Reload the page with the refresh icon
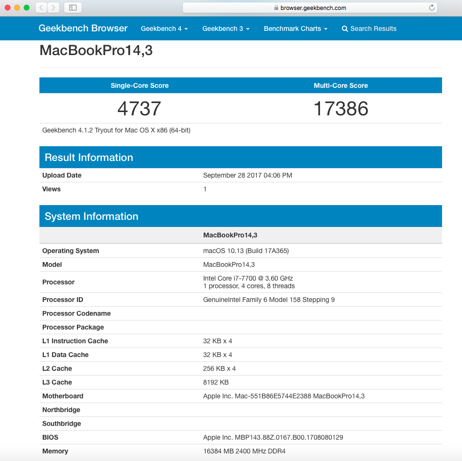The image size is (462, 461). click(432, 8)
